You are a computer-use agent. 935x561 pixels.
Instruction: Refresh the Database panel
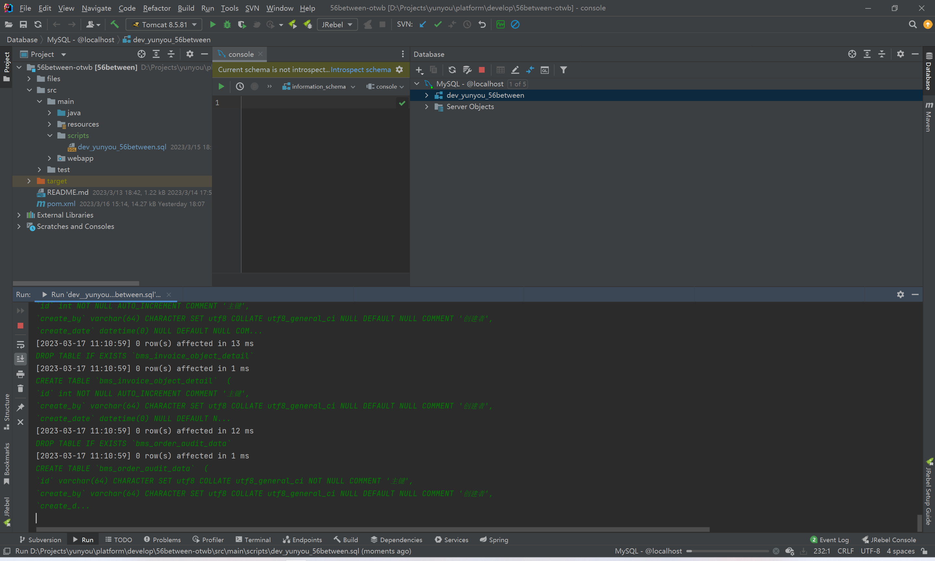452,70
